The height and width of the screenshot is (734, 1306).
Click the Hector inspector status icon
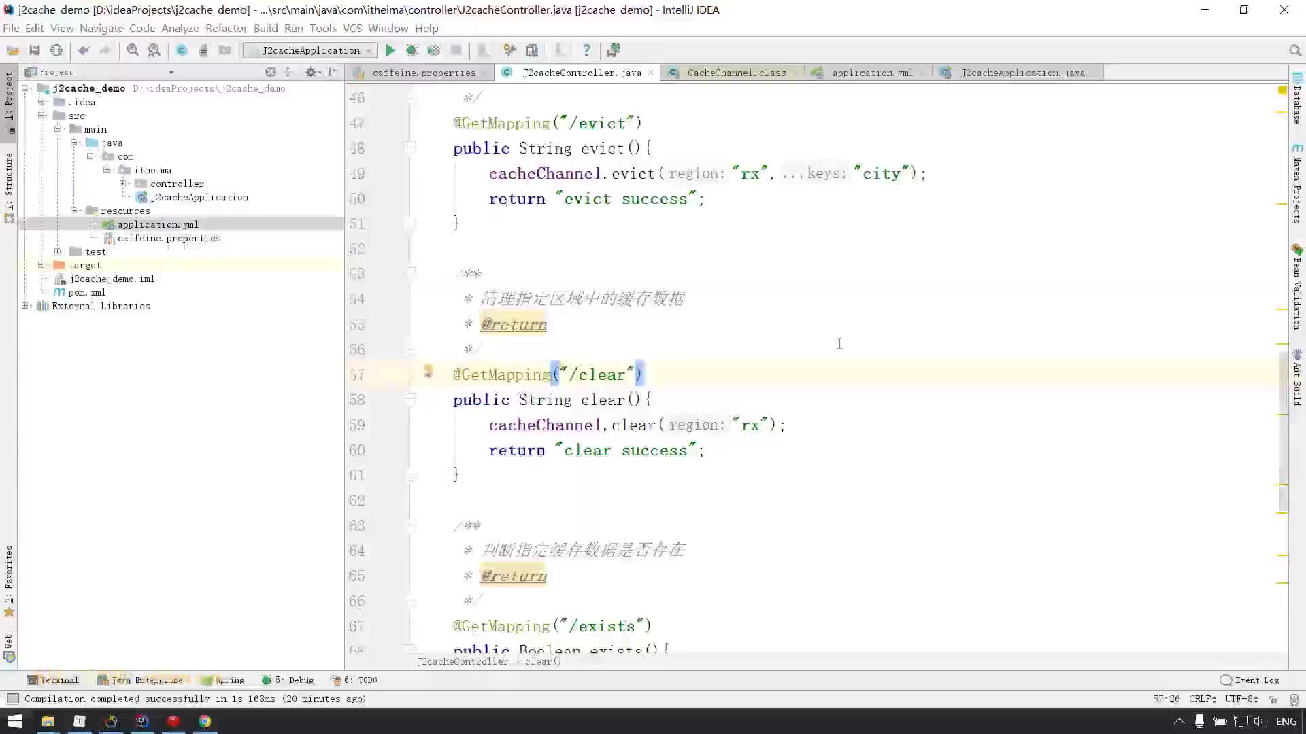[1294, 699]
